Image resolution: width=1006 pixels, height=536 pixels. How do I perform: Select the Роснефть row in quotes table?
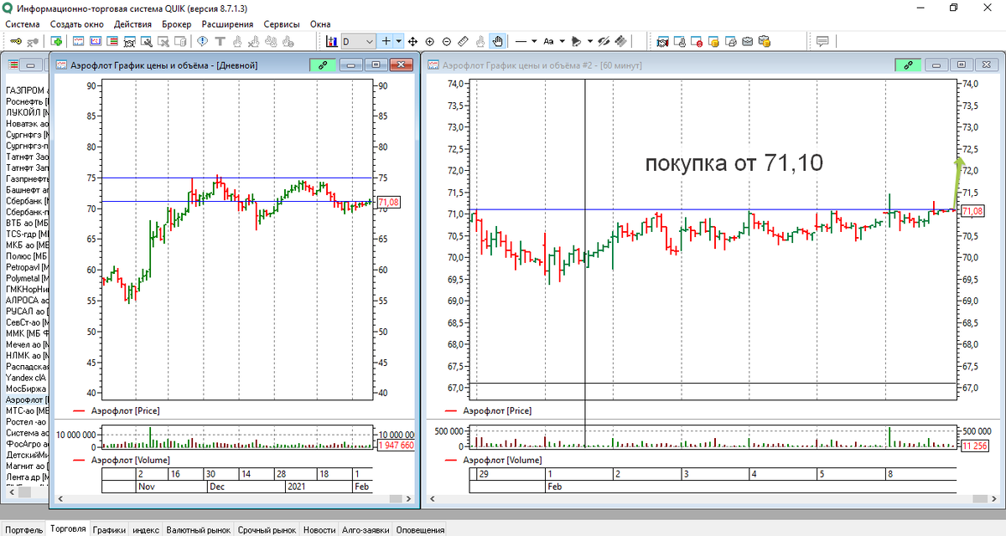(x=27, y=100)
